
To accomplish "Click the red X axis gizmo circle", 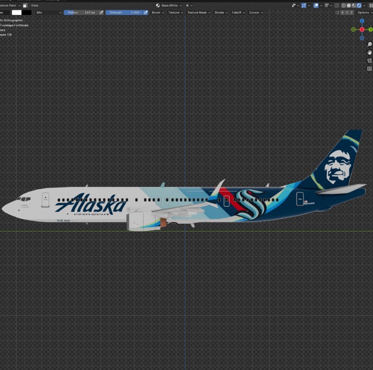I will click(362, 29).
